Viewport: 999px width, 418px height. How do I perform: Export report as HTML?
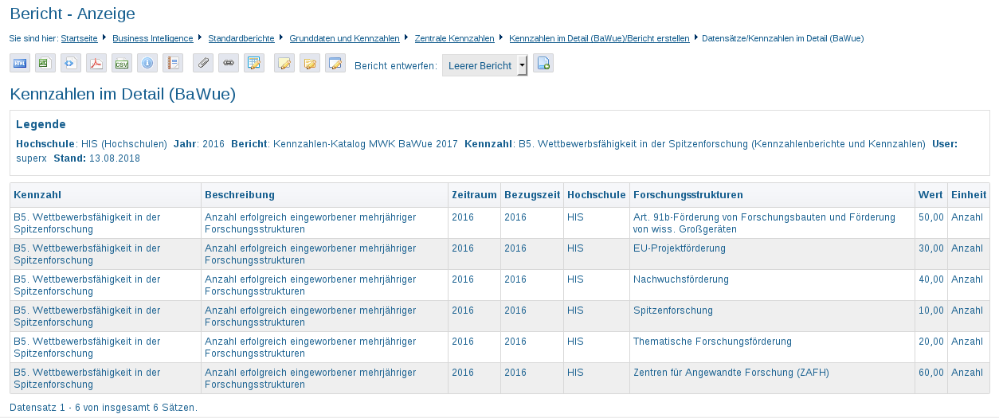(x=20, y=64)
